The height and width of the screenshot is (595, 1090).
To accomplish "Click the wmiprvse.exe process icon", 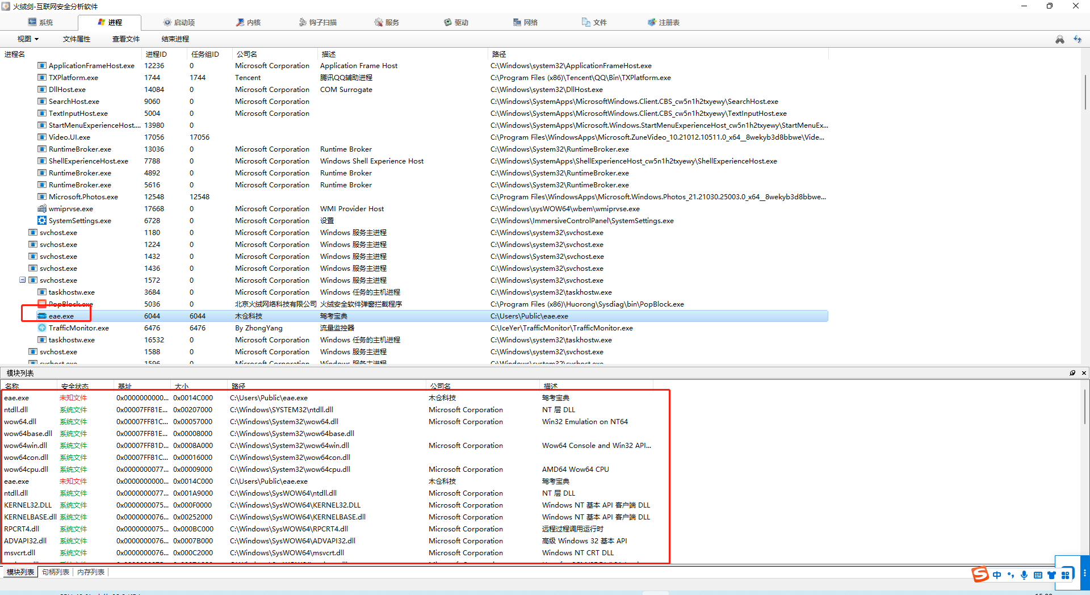I will 42,209.
